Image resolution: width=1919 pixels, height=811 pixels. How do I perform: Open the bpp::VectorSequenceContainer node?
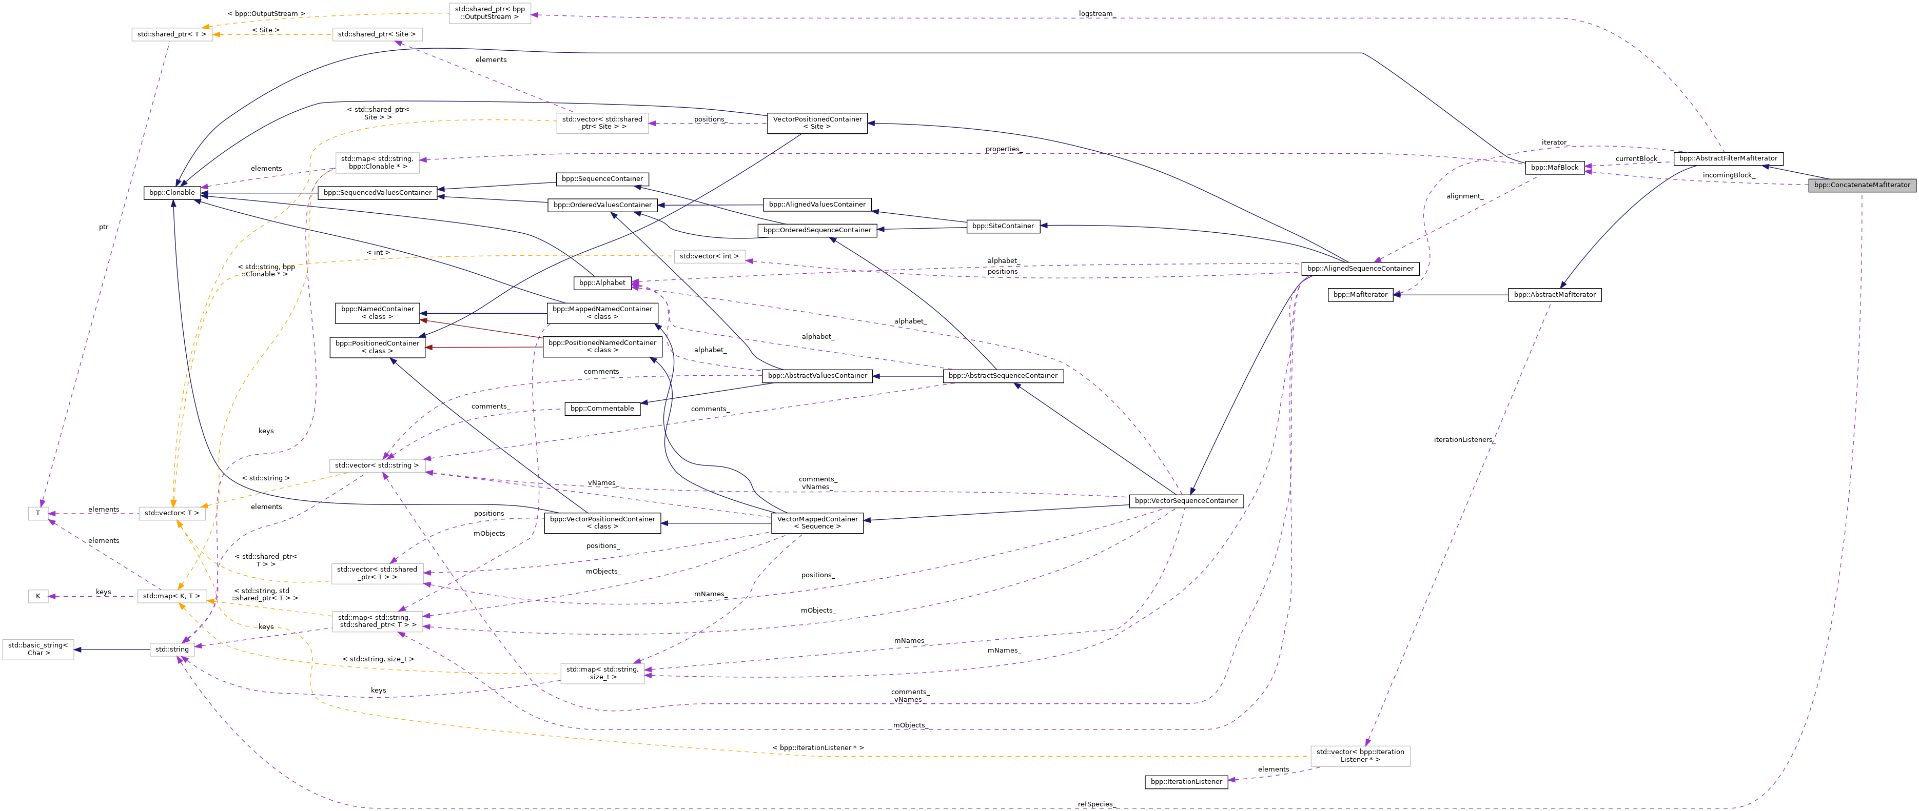[x=1186, y=501]
